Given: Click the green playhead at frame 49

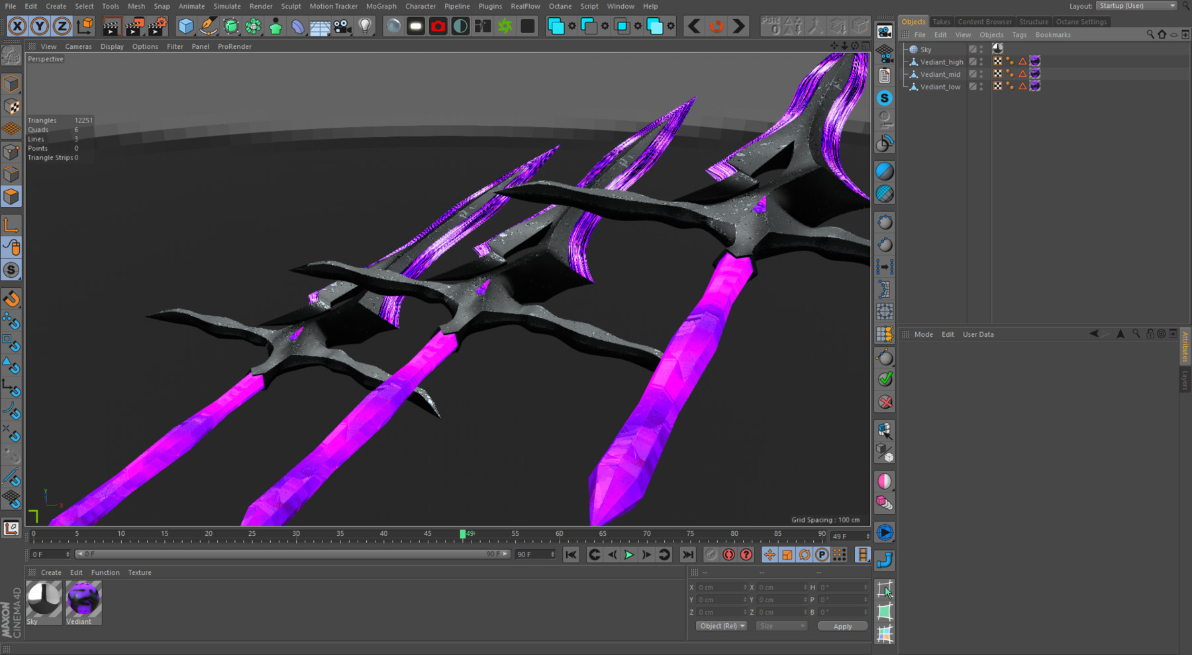Looking at the screenshot, I should pyautogui.click(x=463, y=533).
